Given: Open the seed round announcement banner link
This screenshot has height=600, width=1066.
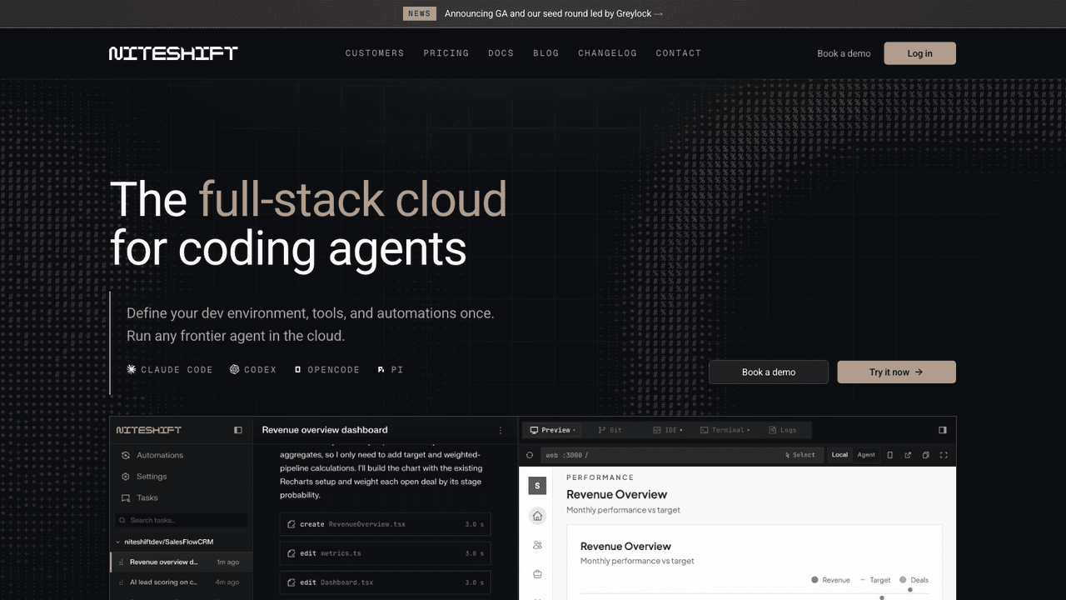Looking at the screenshot, I should (x=554, y=13).
